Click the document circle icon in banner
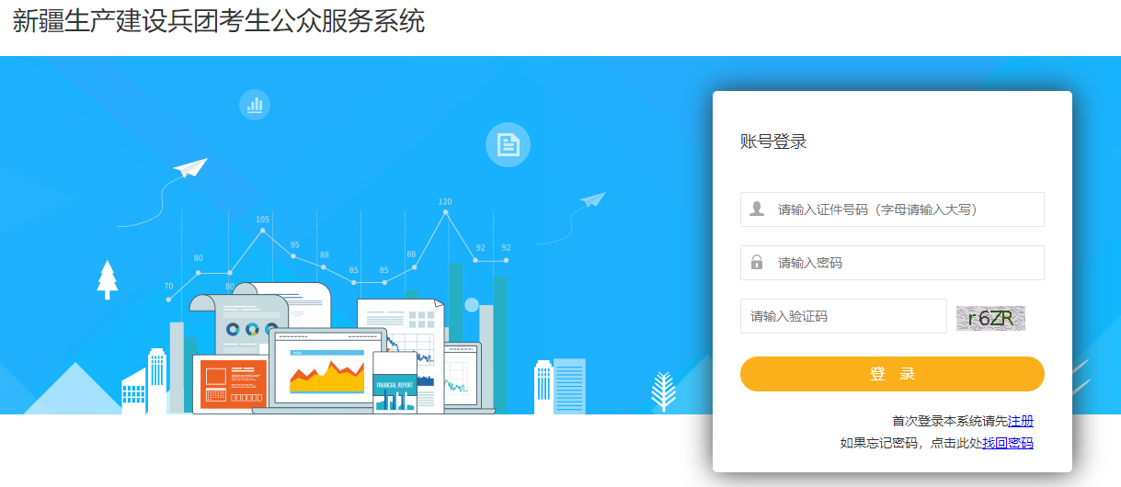The width and height of the screenshot is (1121, 487). (x=508, y=144)
